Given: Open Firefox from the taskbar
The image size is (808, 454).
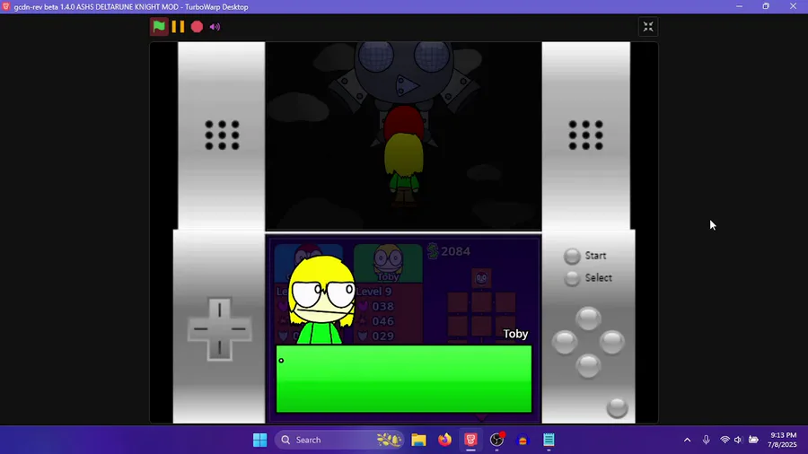Looking at the screenshot, I should pyautogui.click(x=444, y=441).
